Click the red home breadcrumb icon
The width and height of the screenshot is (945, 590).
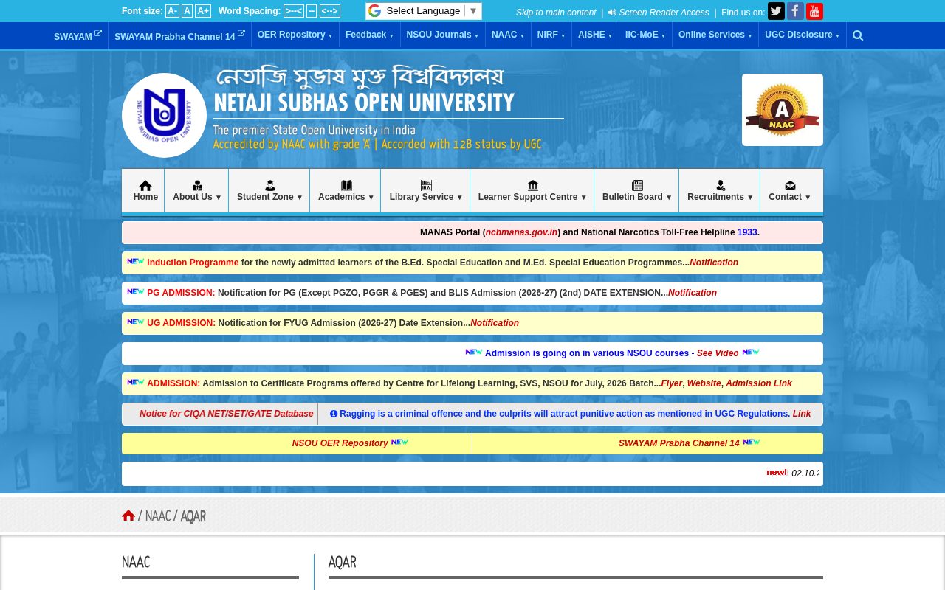tap(128, 516)
